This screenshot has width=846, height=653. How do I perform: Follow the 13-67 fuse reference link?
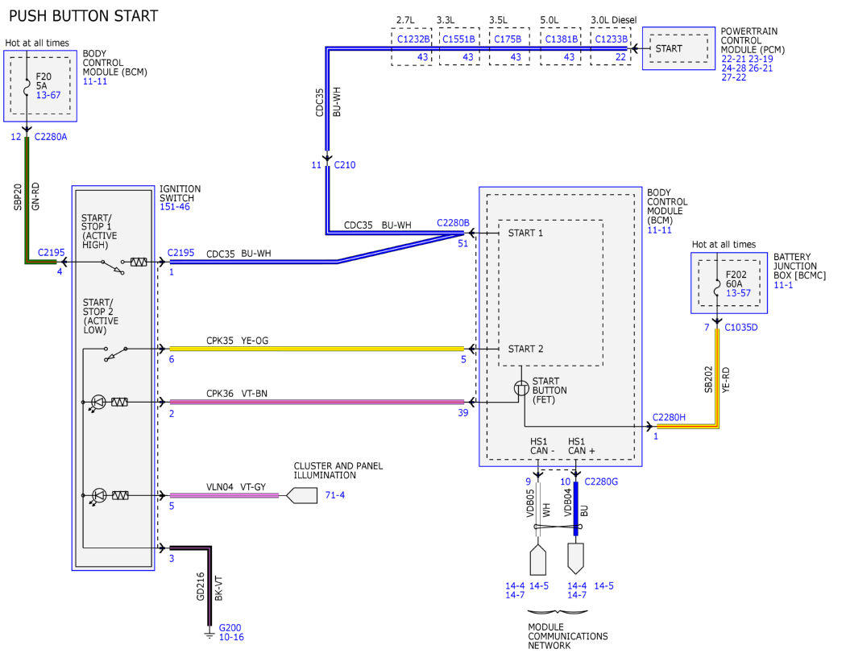(48, 96)
